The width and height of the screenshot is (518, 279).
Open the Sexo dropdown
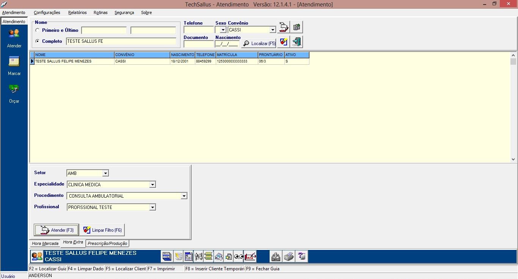click(x=223, y=30)
